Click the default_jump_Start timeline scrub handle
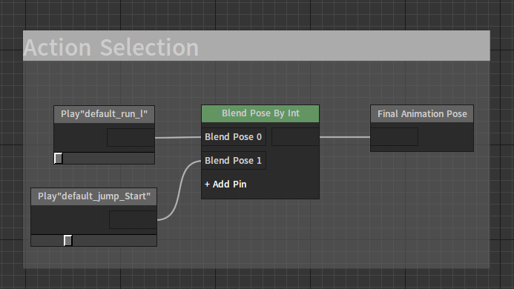Viewport: 514px width, 289px height. pos(67,241)
